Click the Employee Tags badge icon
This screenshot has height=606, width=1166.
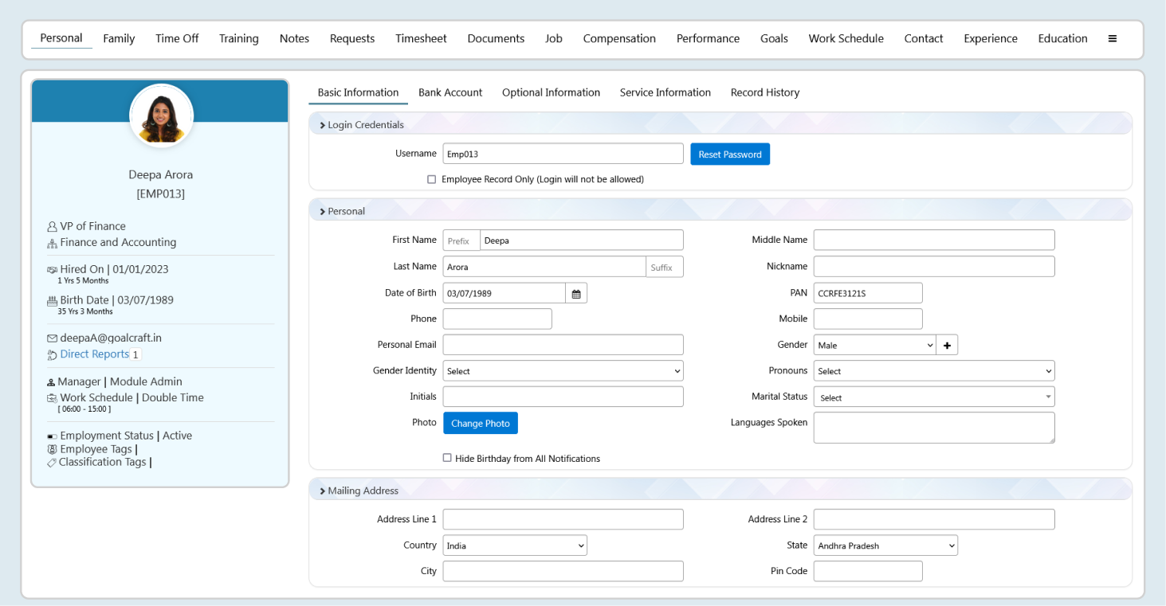[52, 450]
